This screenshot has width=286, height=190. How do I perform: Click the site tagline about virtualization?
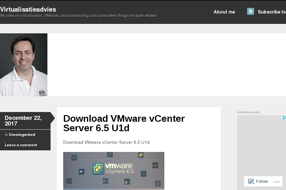pyautogui.click(x=78, y=15)
